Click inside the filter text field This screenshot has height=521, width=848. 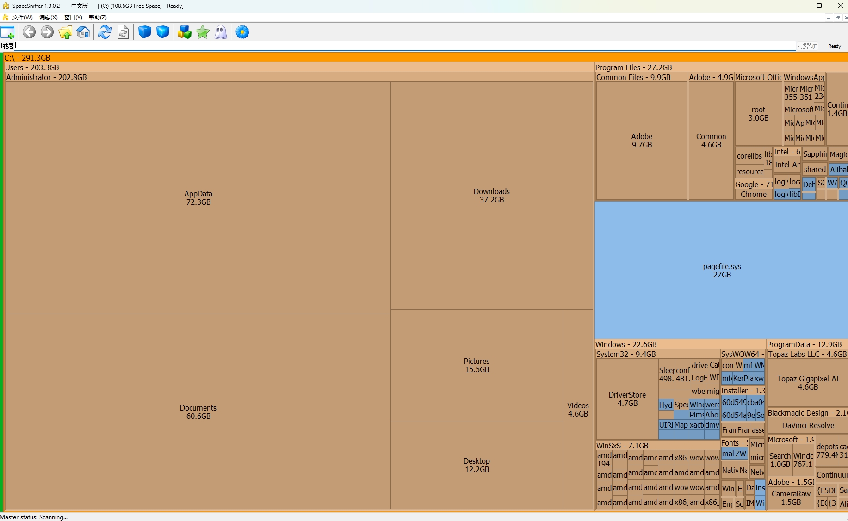coord(402,46)
